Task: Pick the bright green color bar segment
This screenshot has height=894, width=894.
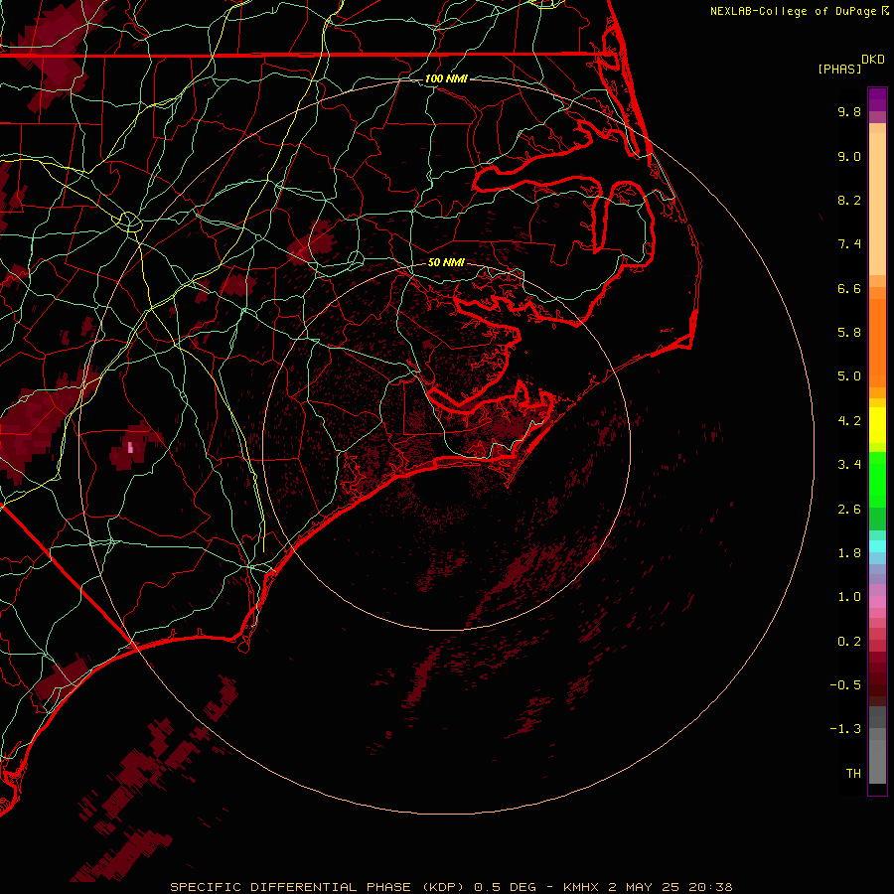Action: pos(877,479)
